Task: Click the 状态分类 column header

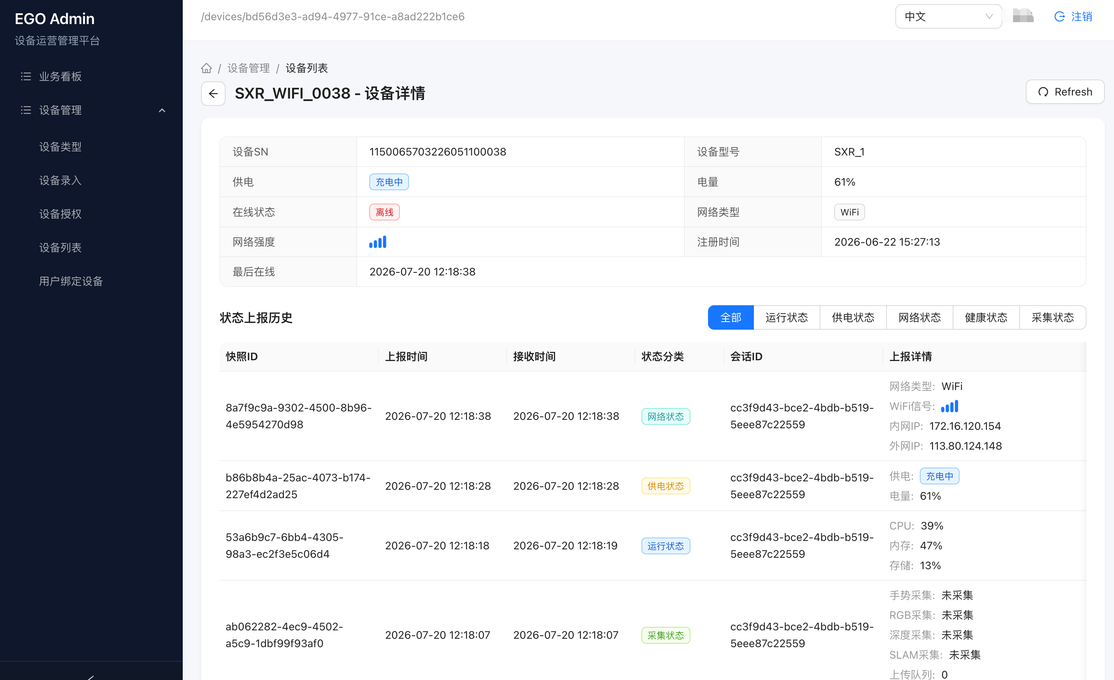Action: (663, 356)
